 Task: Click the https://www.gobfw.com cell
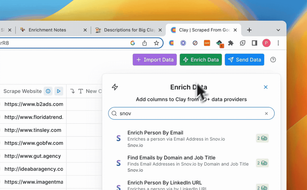tap(33, 143)
